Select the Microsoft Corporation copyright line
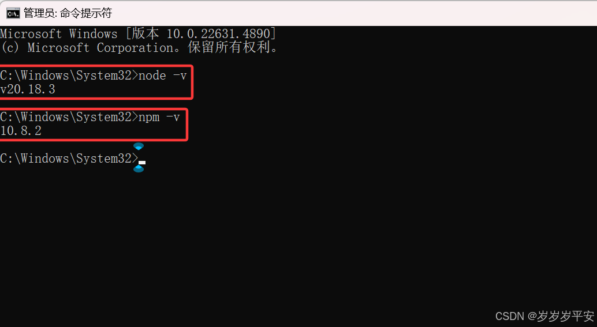Screen dimensions: 597x327 coord(139,47)
